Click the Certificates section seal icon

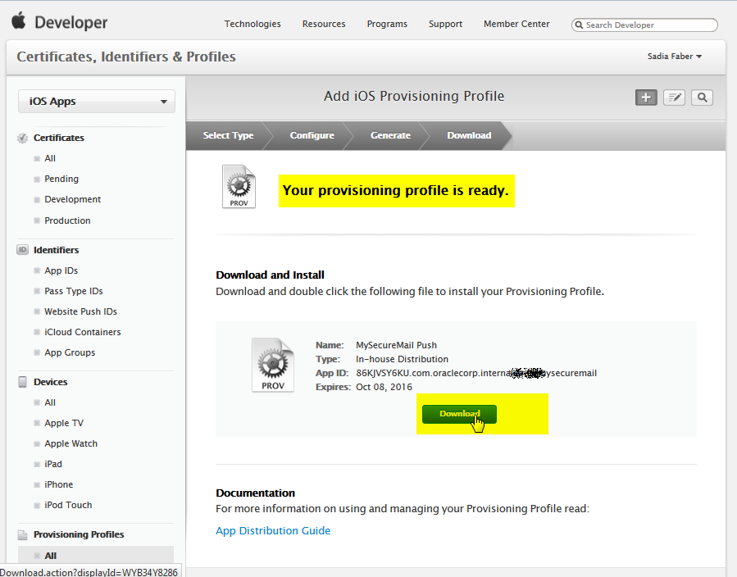(22, 139)
